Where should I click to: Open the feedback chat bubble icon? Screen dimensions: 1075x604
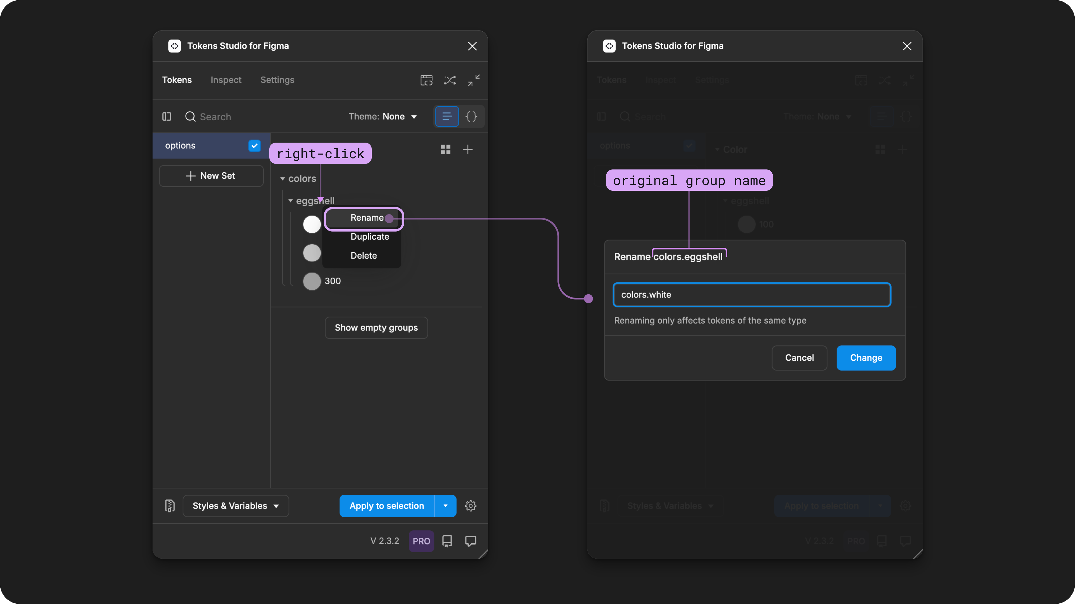471,541
